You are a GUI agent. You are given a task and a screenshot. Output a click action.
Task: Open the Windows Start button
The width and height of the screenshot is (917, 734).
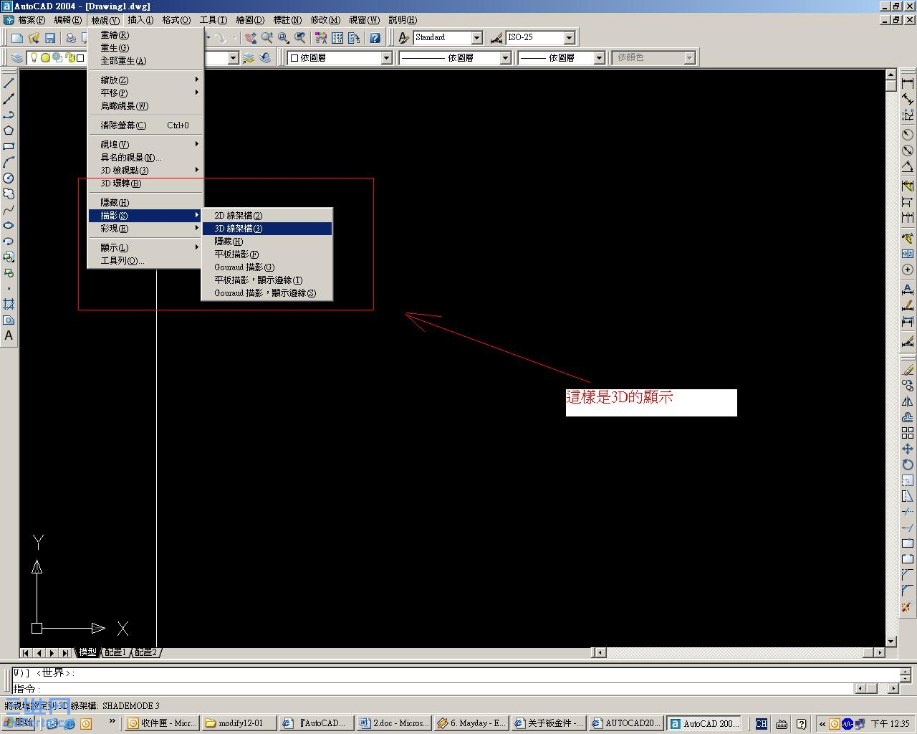19,723
